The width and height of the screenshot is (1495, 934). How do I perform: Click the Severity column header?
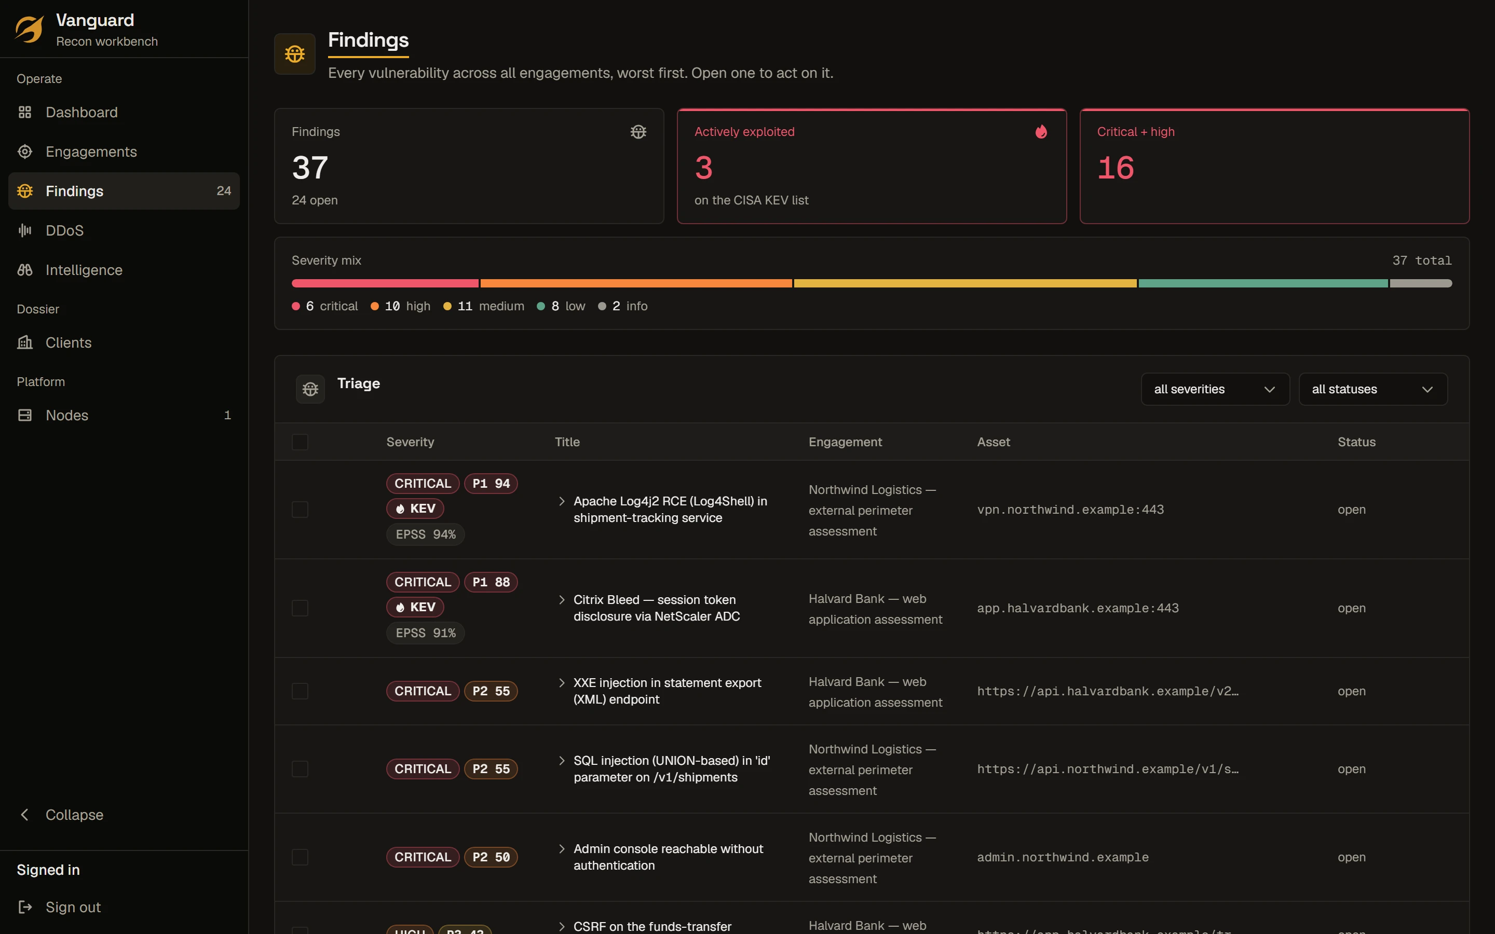(410, 442)
